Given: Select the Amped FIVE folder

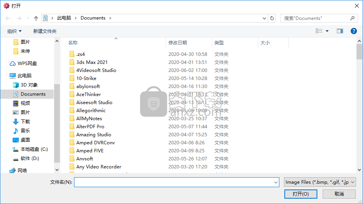Looking at the screenshot, I should [86, 151].
